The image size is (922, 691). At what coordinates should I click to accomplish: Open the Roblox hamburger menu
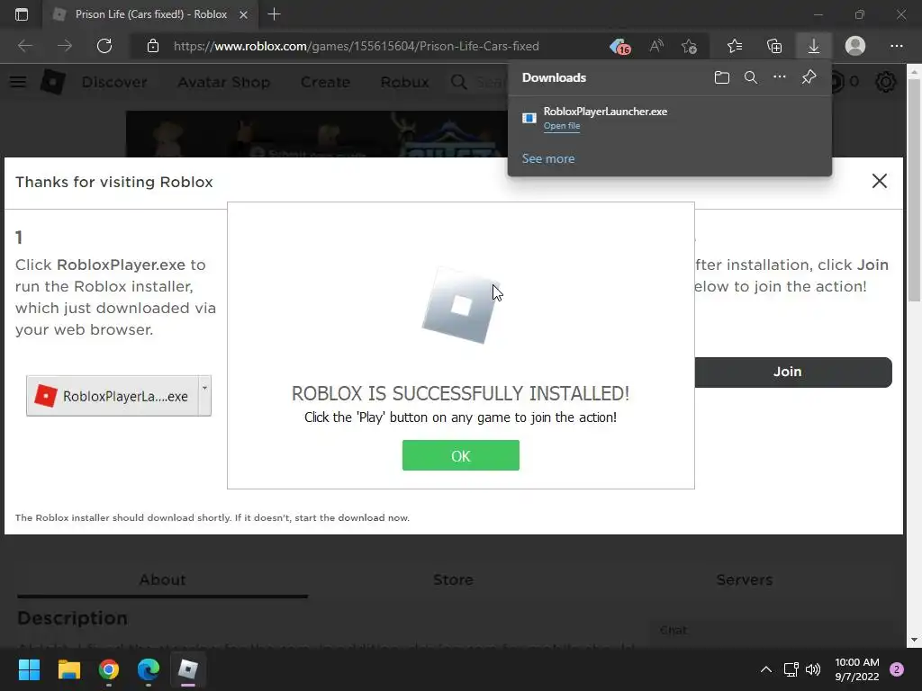click(18, 82)
